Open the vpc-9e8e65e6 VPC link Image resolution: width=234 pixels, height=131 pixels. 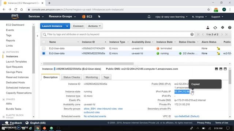point(187,116)
